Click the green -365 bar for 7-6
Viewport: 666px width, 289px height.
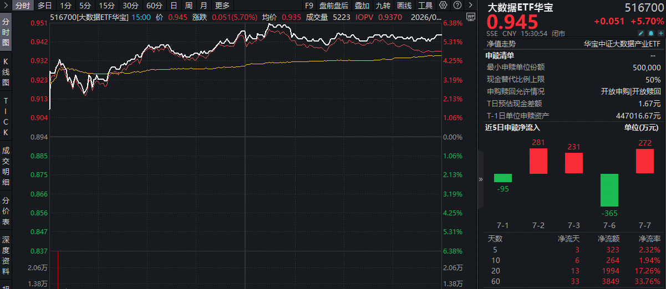pos(609,190)
